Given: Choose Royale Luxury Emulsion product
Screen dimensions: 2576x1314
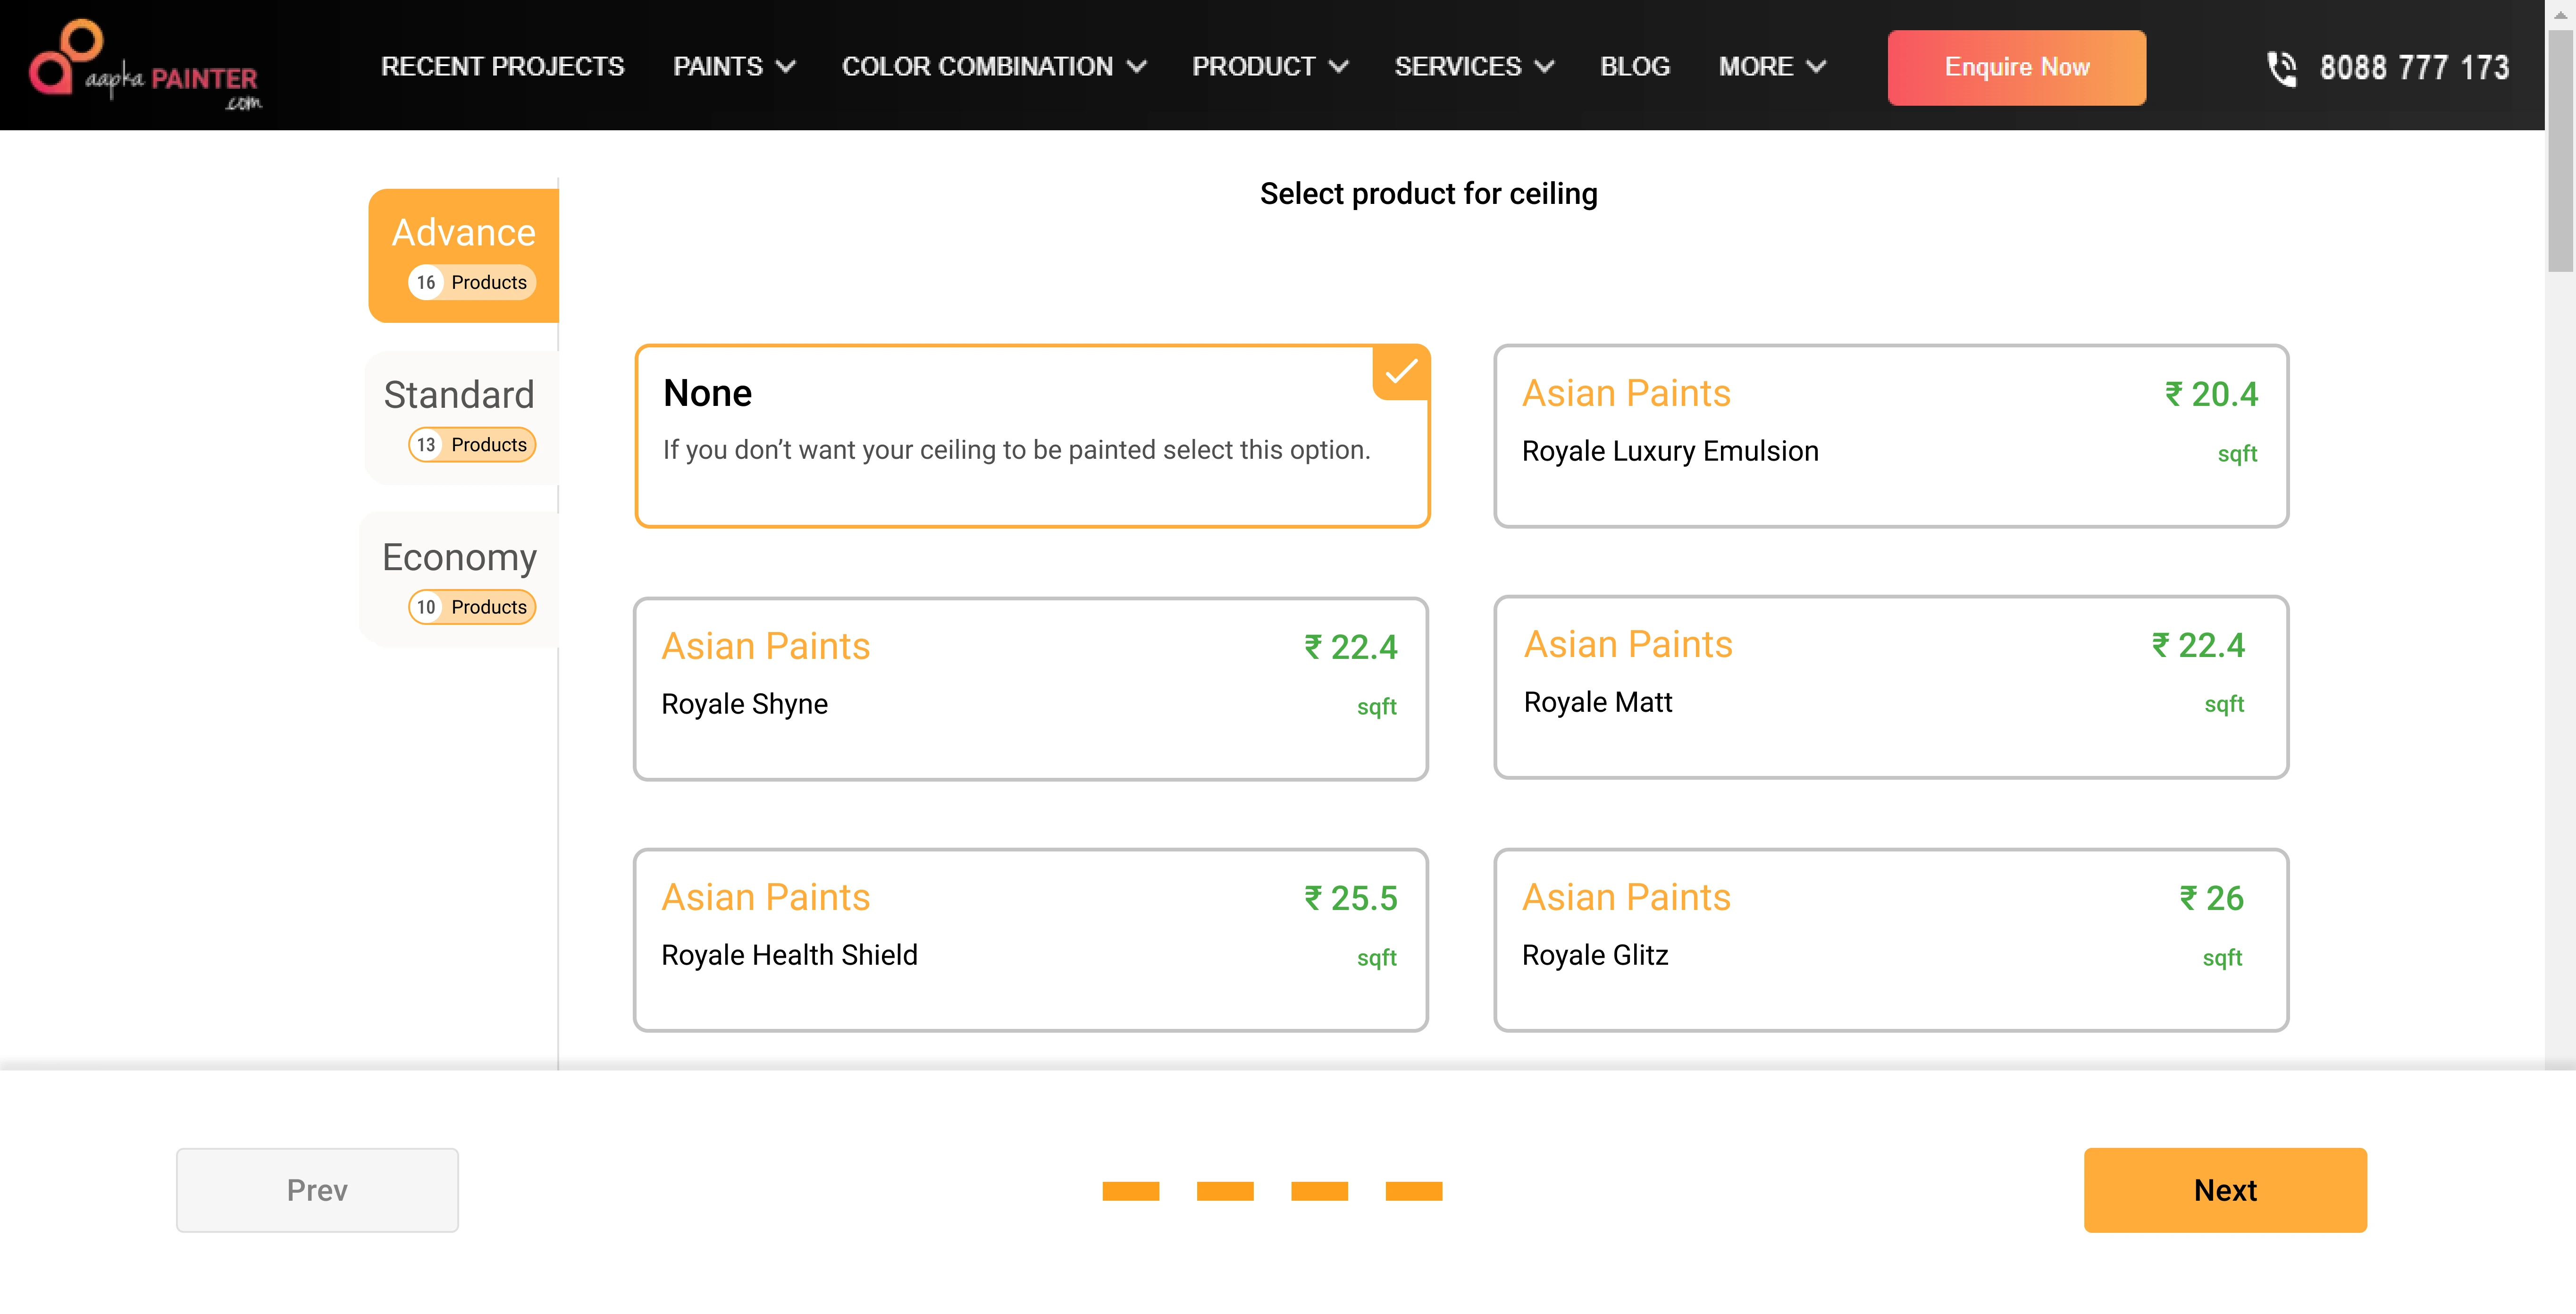Looking at the screenshot, I should click(x=1891, y=436).
